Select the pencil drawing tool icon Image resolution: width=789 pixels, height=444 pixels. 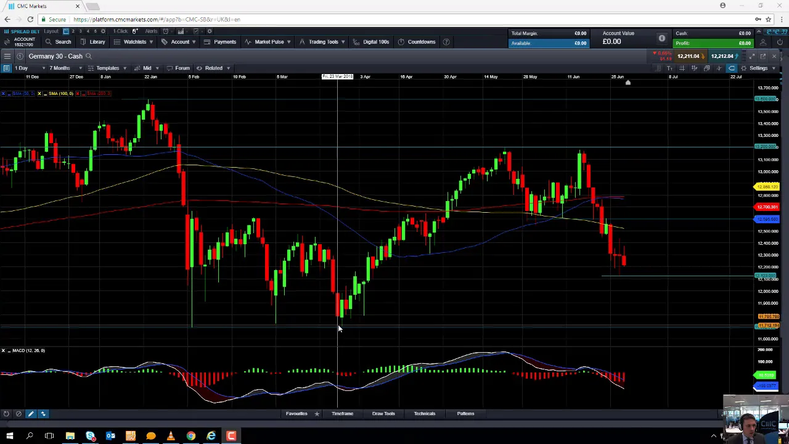30,414
